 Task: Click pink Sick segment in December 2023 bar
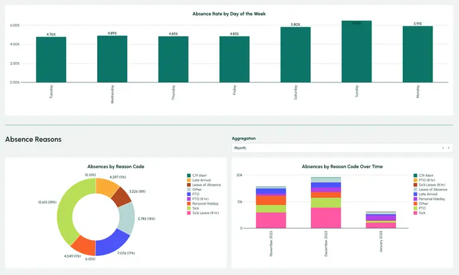click(326, 218)
